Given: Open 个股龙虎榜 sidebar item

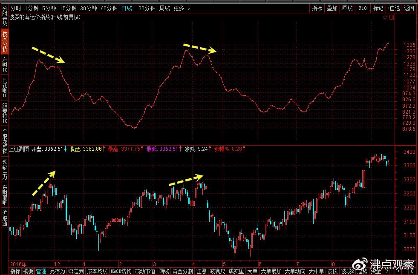Looking at the screenshot, I should click(5, 142).
